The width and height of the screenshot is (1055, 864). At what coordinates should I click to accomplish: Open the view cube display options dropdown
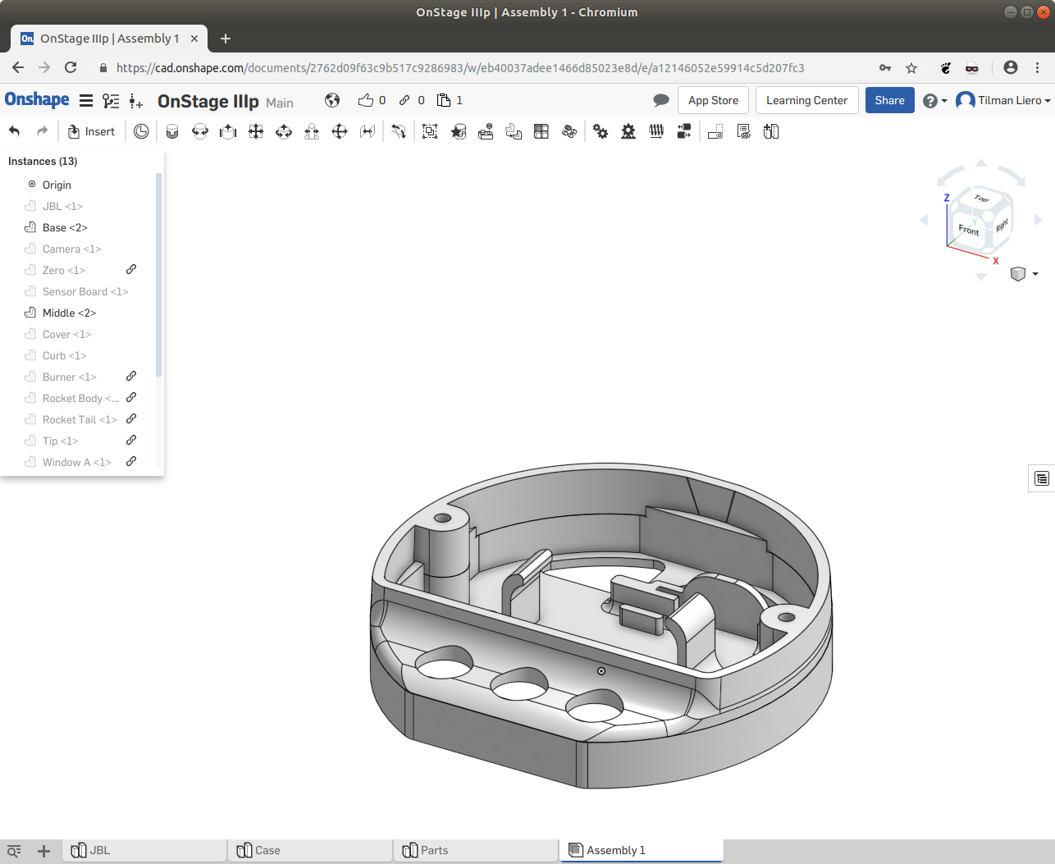click(x=1035, y=274)
